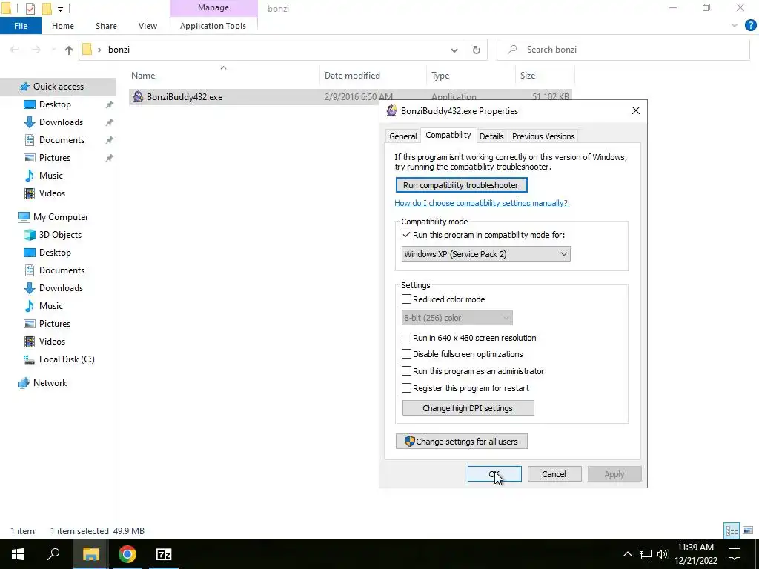This screenshot has width=759, height=569.
Task: Go up one folder level arrow
Action: click(x=69, y=50)
